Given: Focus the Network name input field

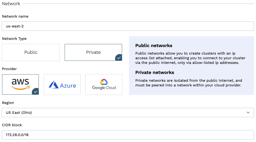Looking at the screenshot, I should click(x=128, y=26).
